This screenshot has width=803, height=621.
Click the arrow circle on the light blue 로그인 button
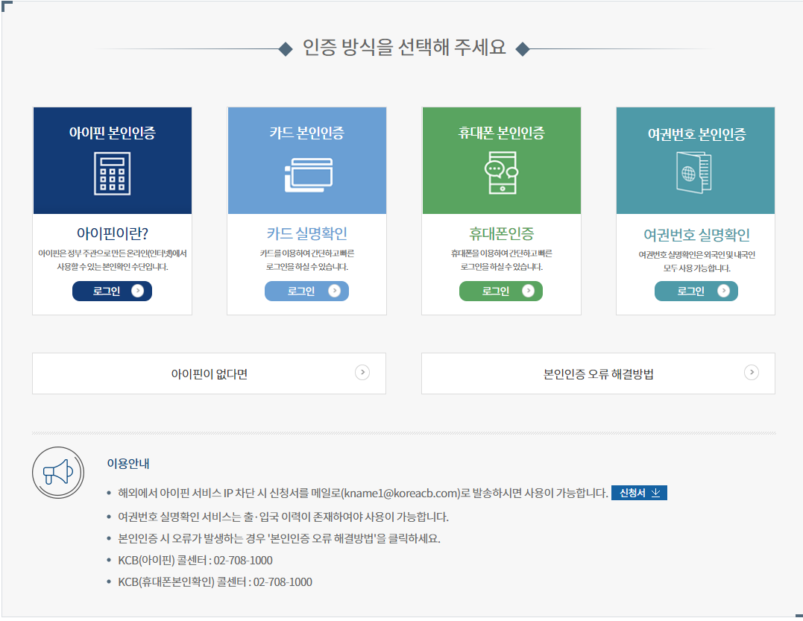click(x=335, y=291)
